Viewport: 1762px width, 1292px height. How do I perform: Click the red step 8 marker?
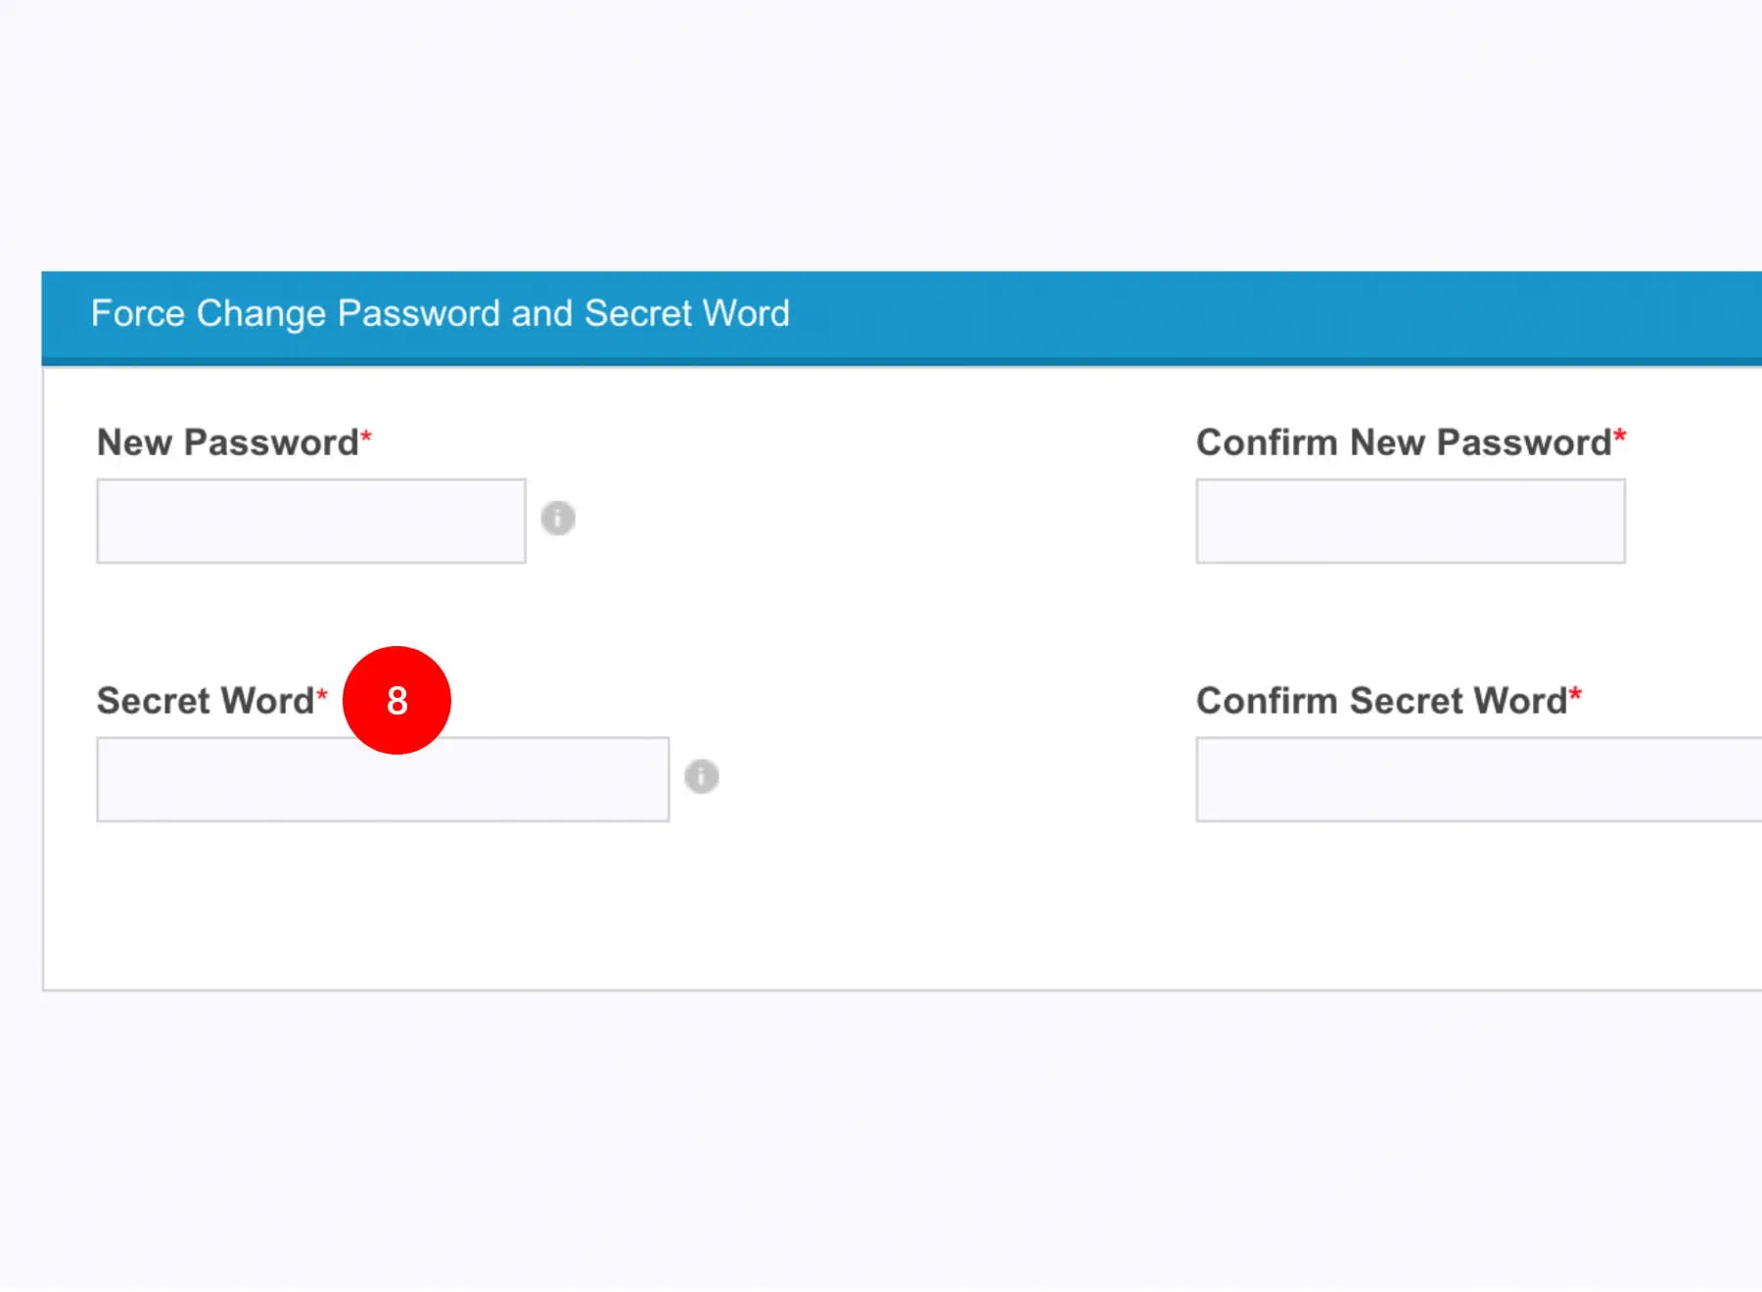click(x=396, y=700)
